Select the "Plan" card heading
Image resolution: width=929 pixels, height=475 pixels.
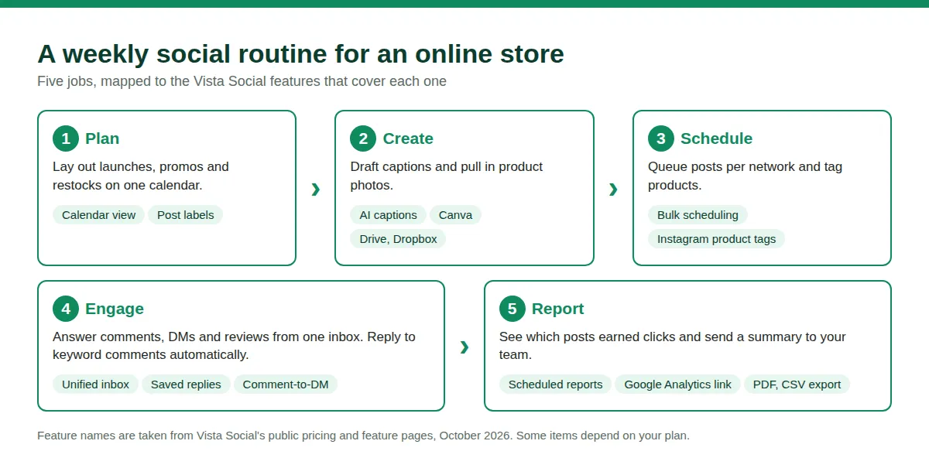(102, 138)
